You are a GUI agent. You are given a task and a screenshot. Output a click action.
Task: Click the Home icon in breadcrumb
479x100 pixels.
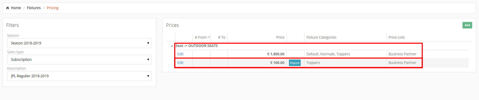(x=8, y=8)
